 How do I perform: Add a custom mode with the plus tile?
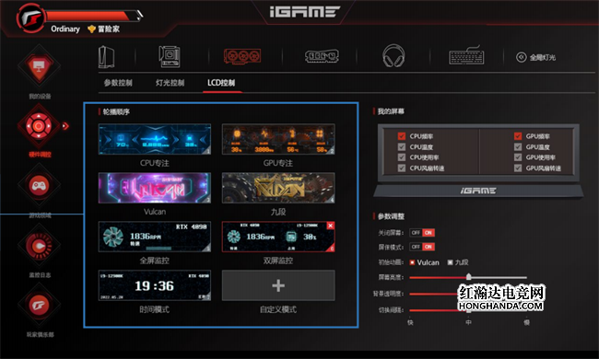[x=278, y=285]
